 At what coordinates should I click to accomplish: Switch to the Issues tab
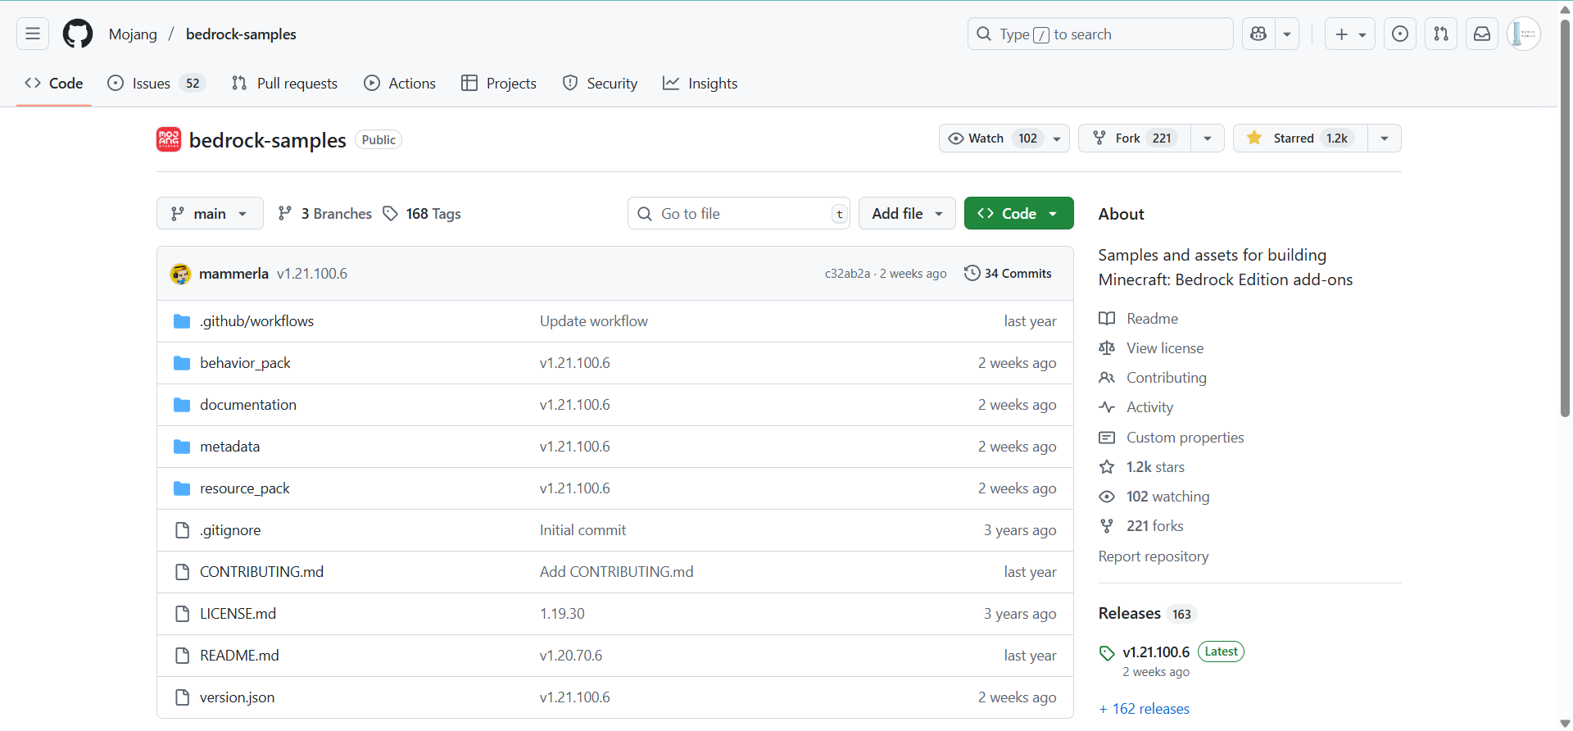point(156,84)
